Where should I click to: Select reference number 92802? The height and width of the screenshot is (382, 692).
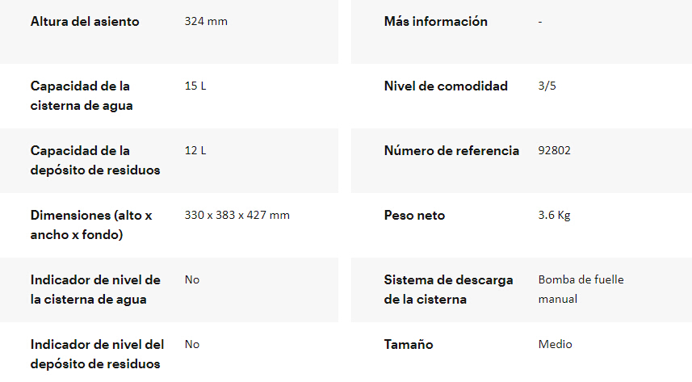point(555,151)
